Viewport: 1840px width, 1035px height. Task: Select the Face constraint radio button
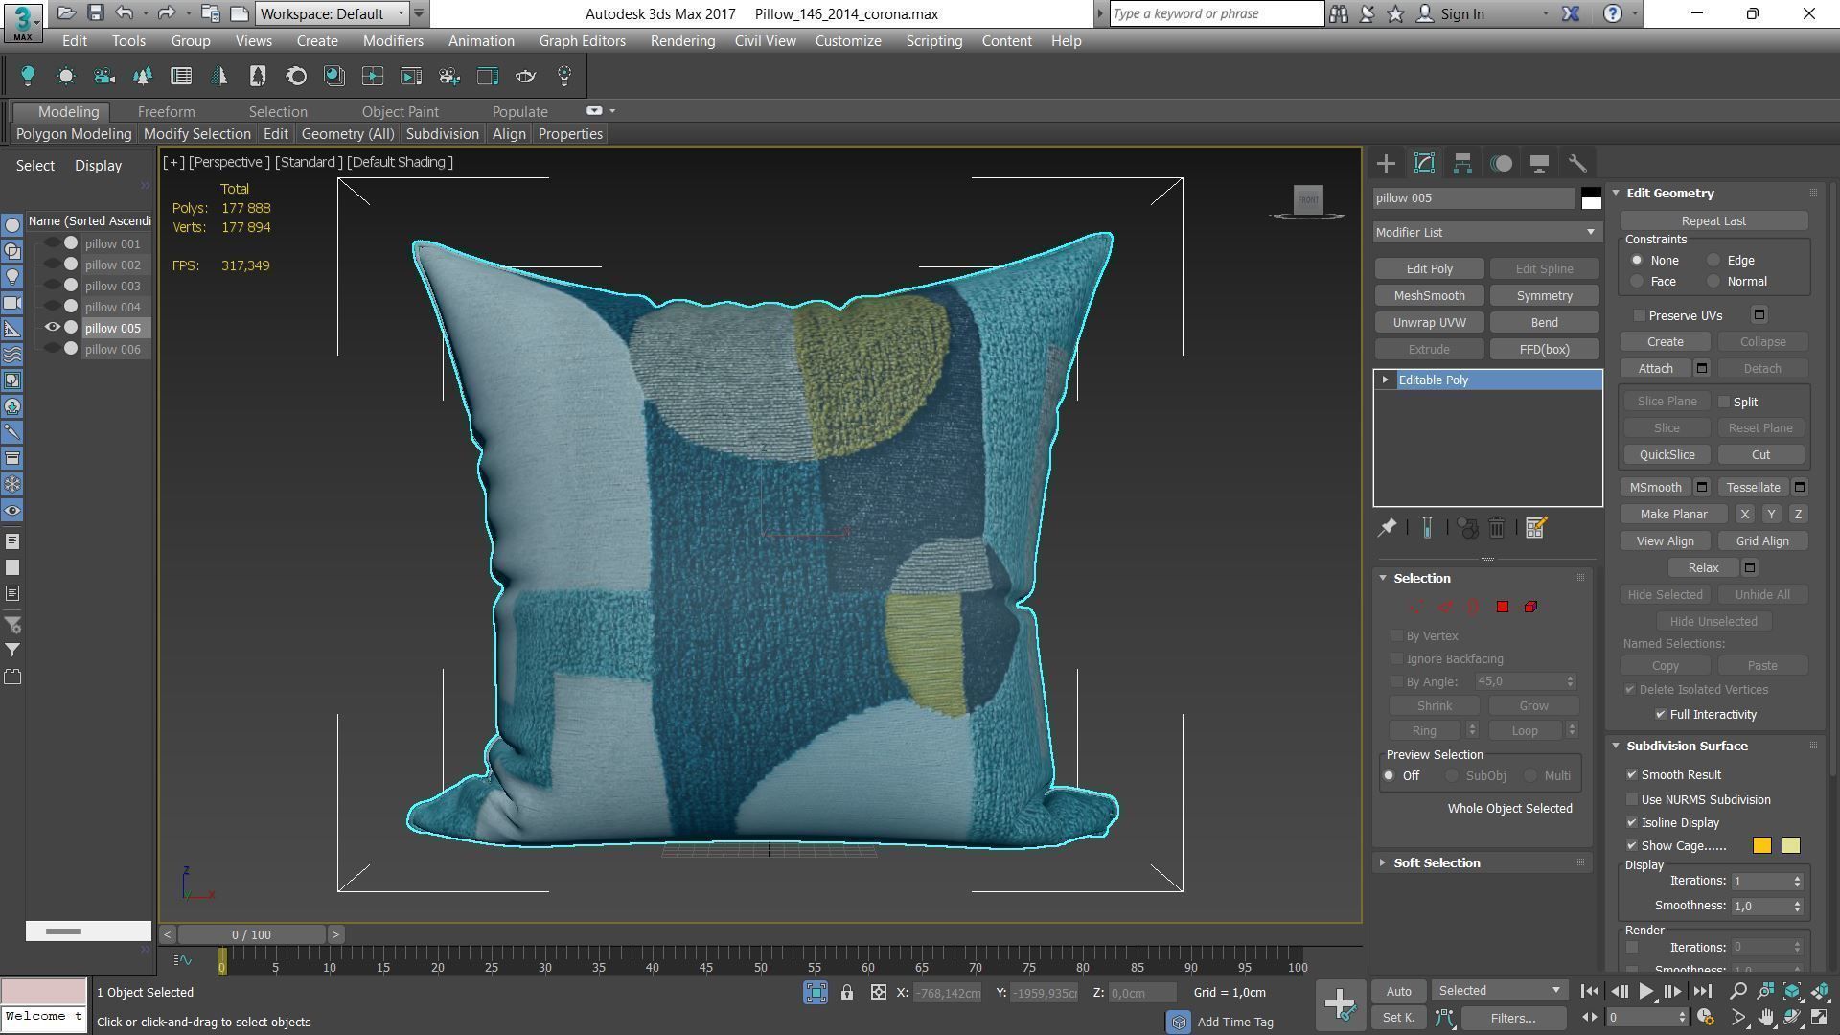(x=1637, y=282)
